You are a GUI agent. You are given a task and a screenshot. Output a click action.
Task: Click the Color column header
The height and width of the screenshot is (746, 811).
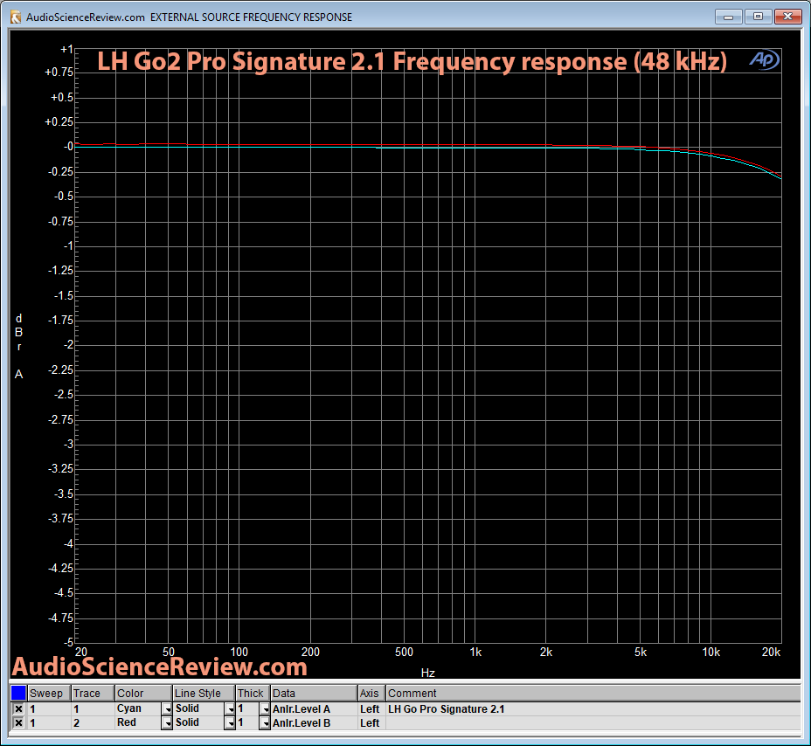point(143,693)
